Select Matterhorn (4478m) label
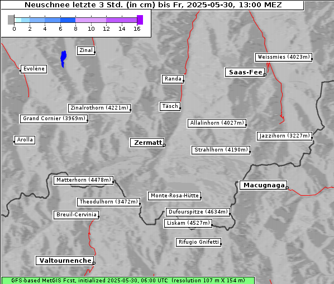 point(83,180)
